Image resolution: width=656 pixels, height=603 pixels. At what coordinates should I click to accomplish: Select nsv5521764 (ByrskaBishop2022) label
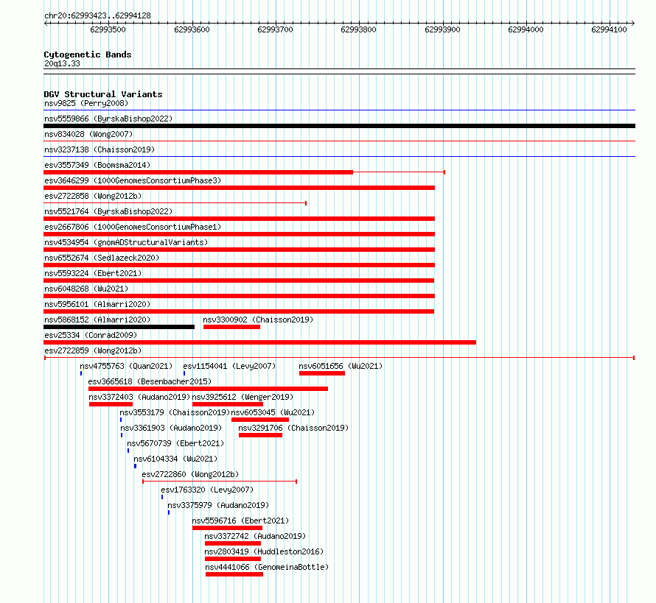pos(108,211)
